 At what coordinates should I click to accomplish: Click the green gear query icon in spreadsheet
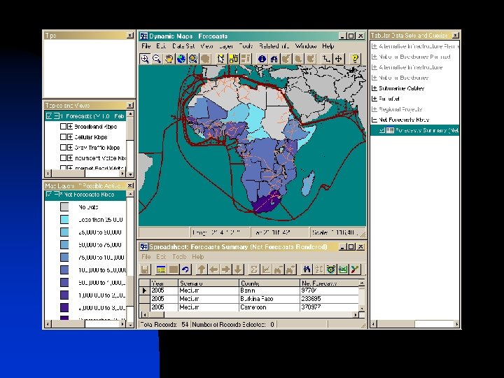click(x=330, y=269)
